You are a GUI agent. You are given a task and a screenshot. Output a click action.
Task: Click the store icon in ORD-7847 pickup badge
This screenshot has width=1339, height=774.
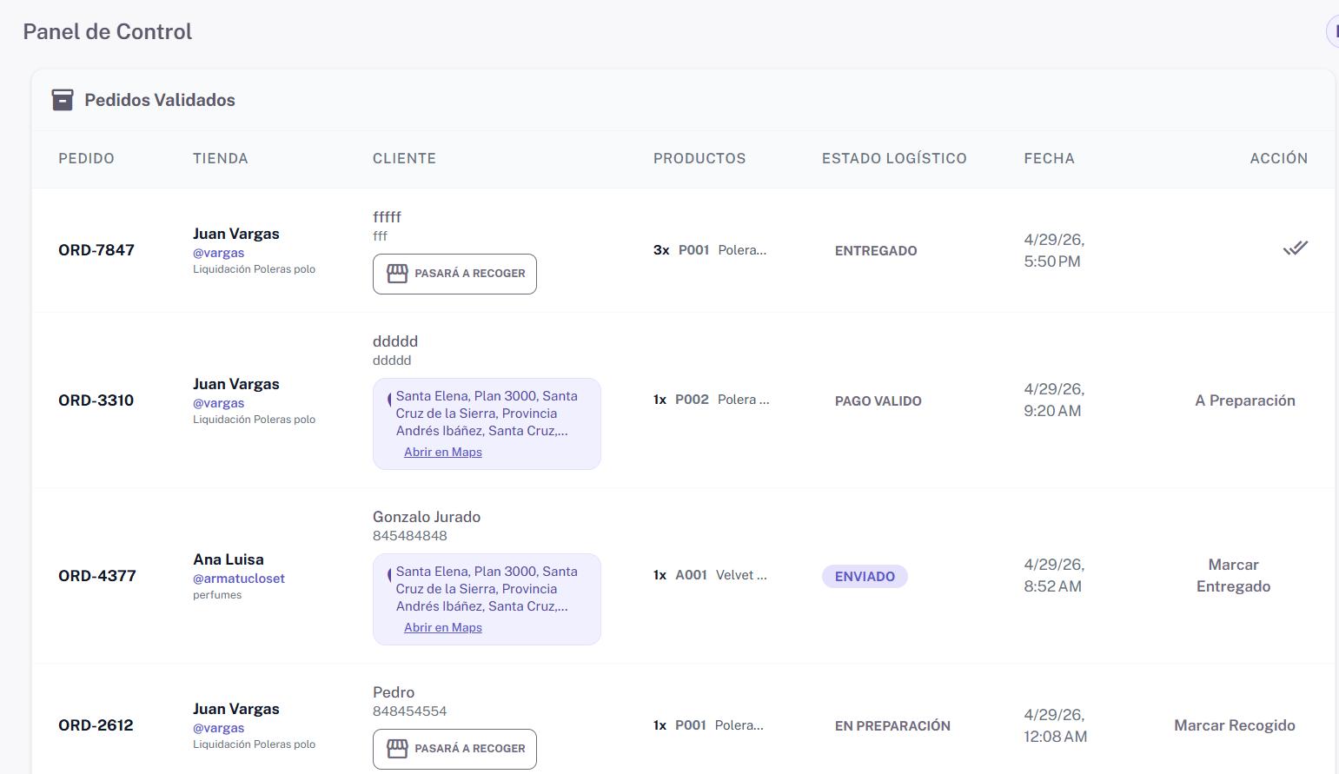point(397,274)
